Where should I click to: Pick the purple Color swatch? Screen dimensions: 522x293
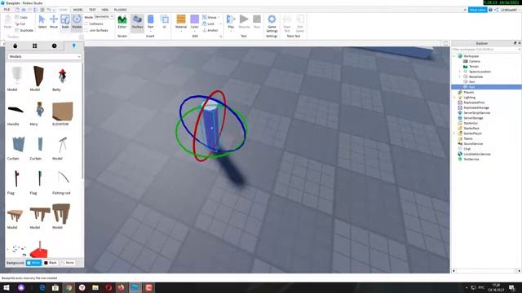[194, 19]
